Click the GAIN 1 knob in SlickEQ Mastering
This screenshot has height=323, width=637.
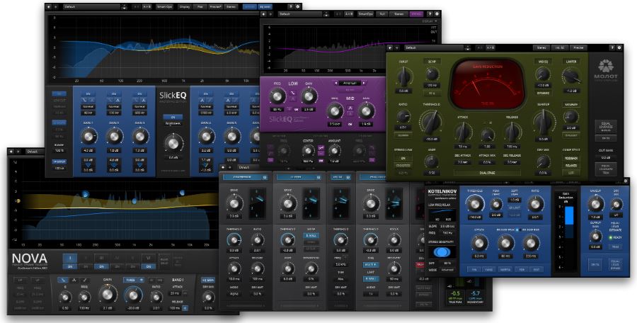pyautogui.click(x=88, y=136)
